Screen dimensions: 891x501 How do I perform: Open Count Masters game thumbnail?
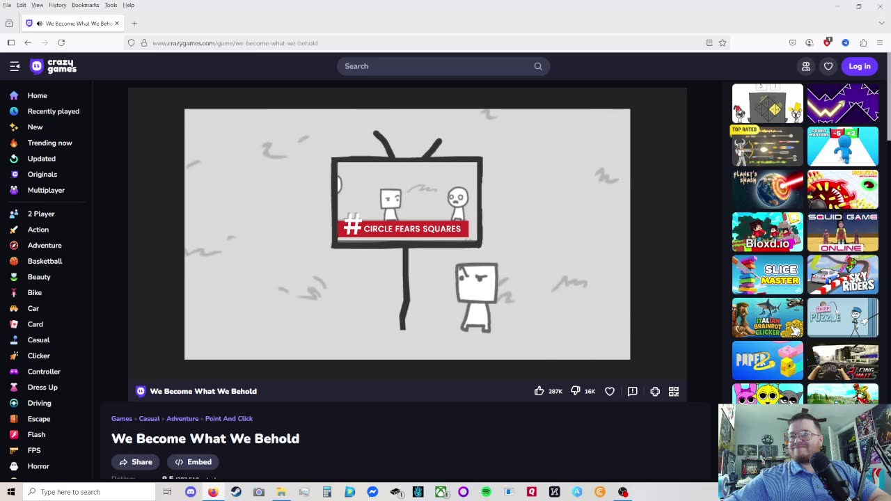coord(843,146)
